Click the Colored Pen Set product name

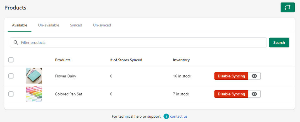(x=69, y=94)
